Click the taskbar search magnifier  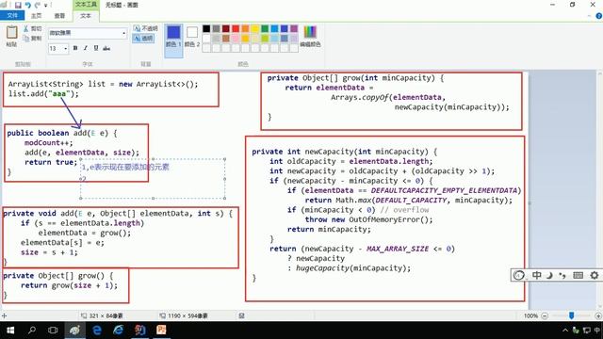tap(32, 331)
